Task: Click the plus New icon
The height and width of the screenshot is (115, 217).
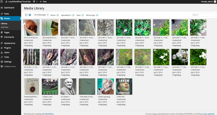Action: tap(41, 2)
